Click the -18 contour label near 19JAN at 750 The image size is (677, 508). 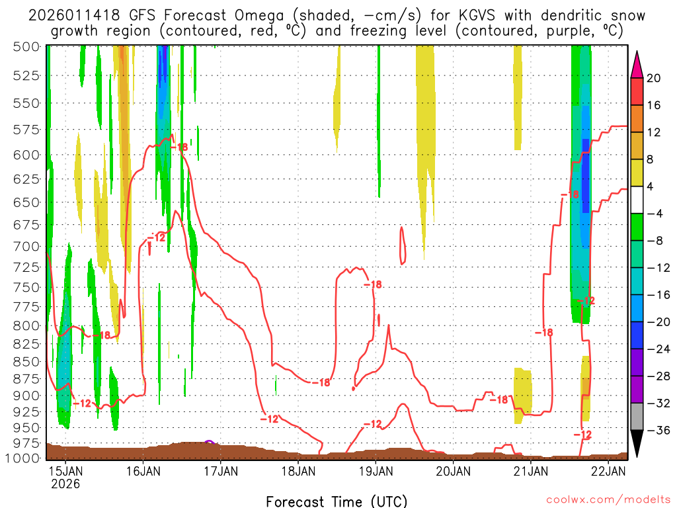pos(373,284)
